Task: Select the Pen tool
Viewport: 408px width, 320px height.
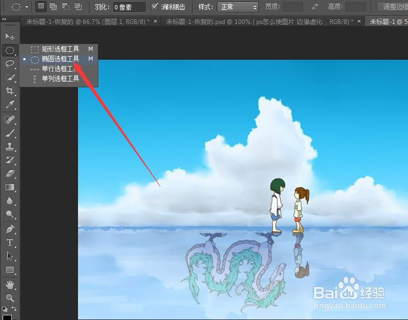Action: (x=10, y=229)
